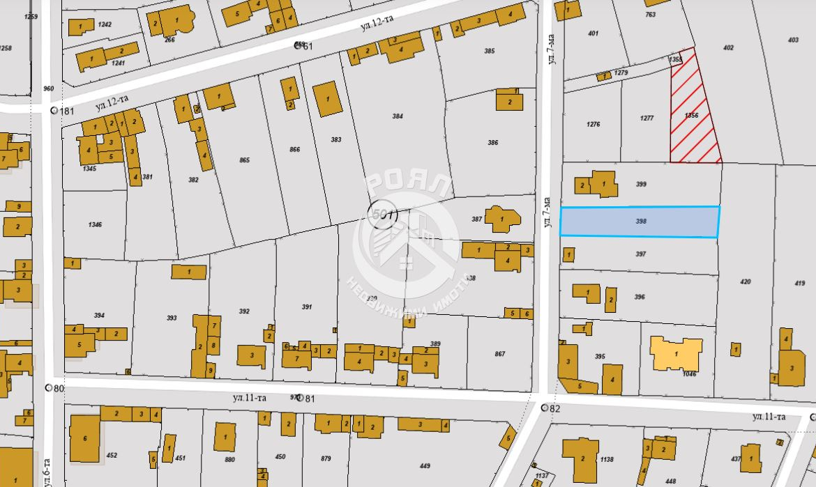
Task: Click the blue highlighted parcel 398
Action: 640,222
